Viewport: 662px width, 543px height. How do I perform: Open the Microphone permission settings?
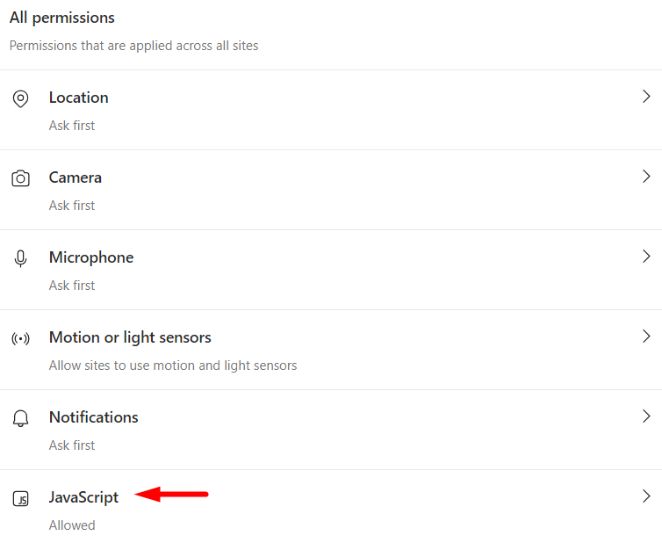331,270
